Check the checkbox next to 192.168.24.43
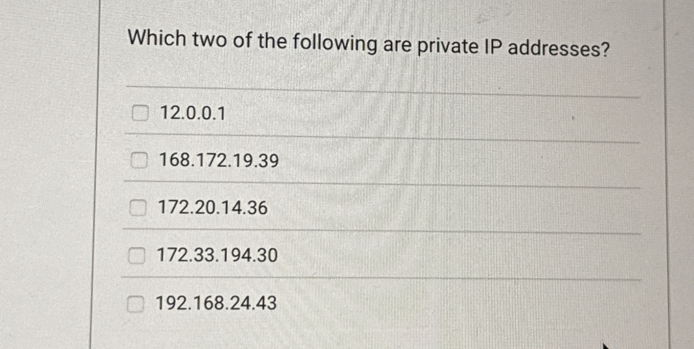Image resolution: width=694 pixels, height=349 pixels. (136, 303)
